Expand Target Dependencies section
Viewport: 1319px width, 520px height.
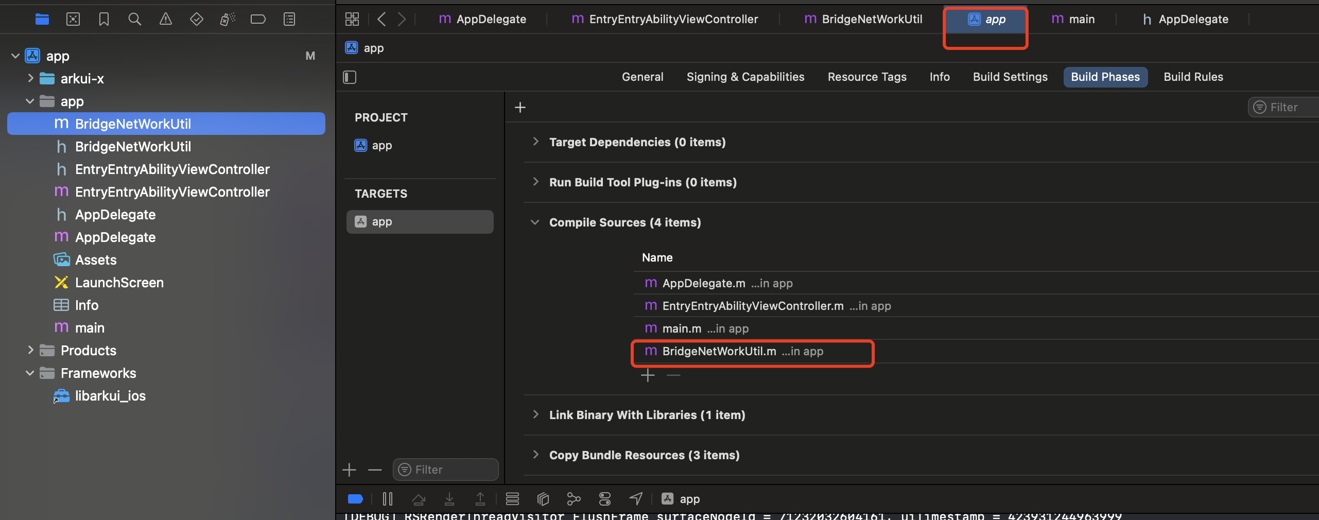click(x=535, y=142)
